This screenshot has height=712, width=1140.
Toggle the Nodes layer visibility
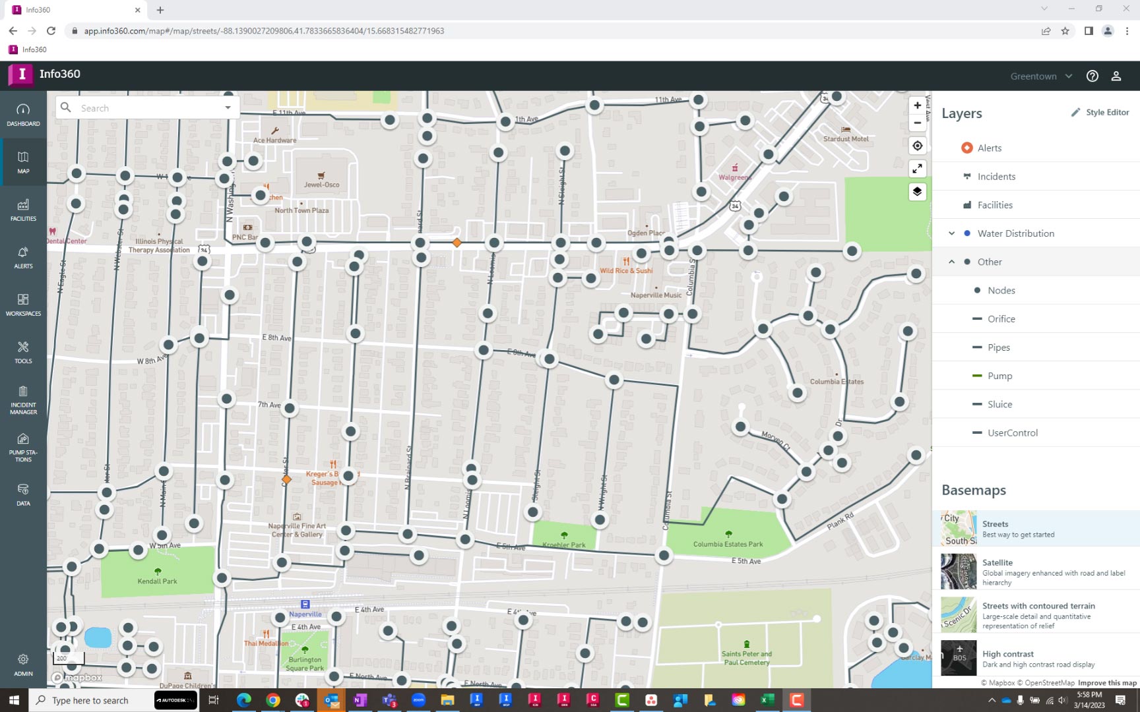977,291
